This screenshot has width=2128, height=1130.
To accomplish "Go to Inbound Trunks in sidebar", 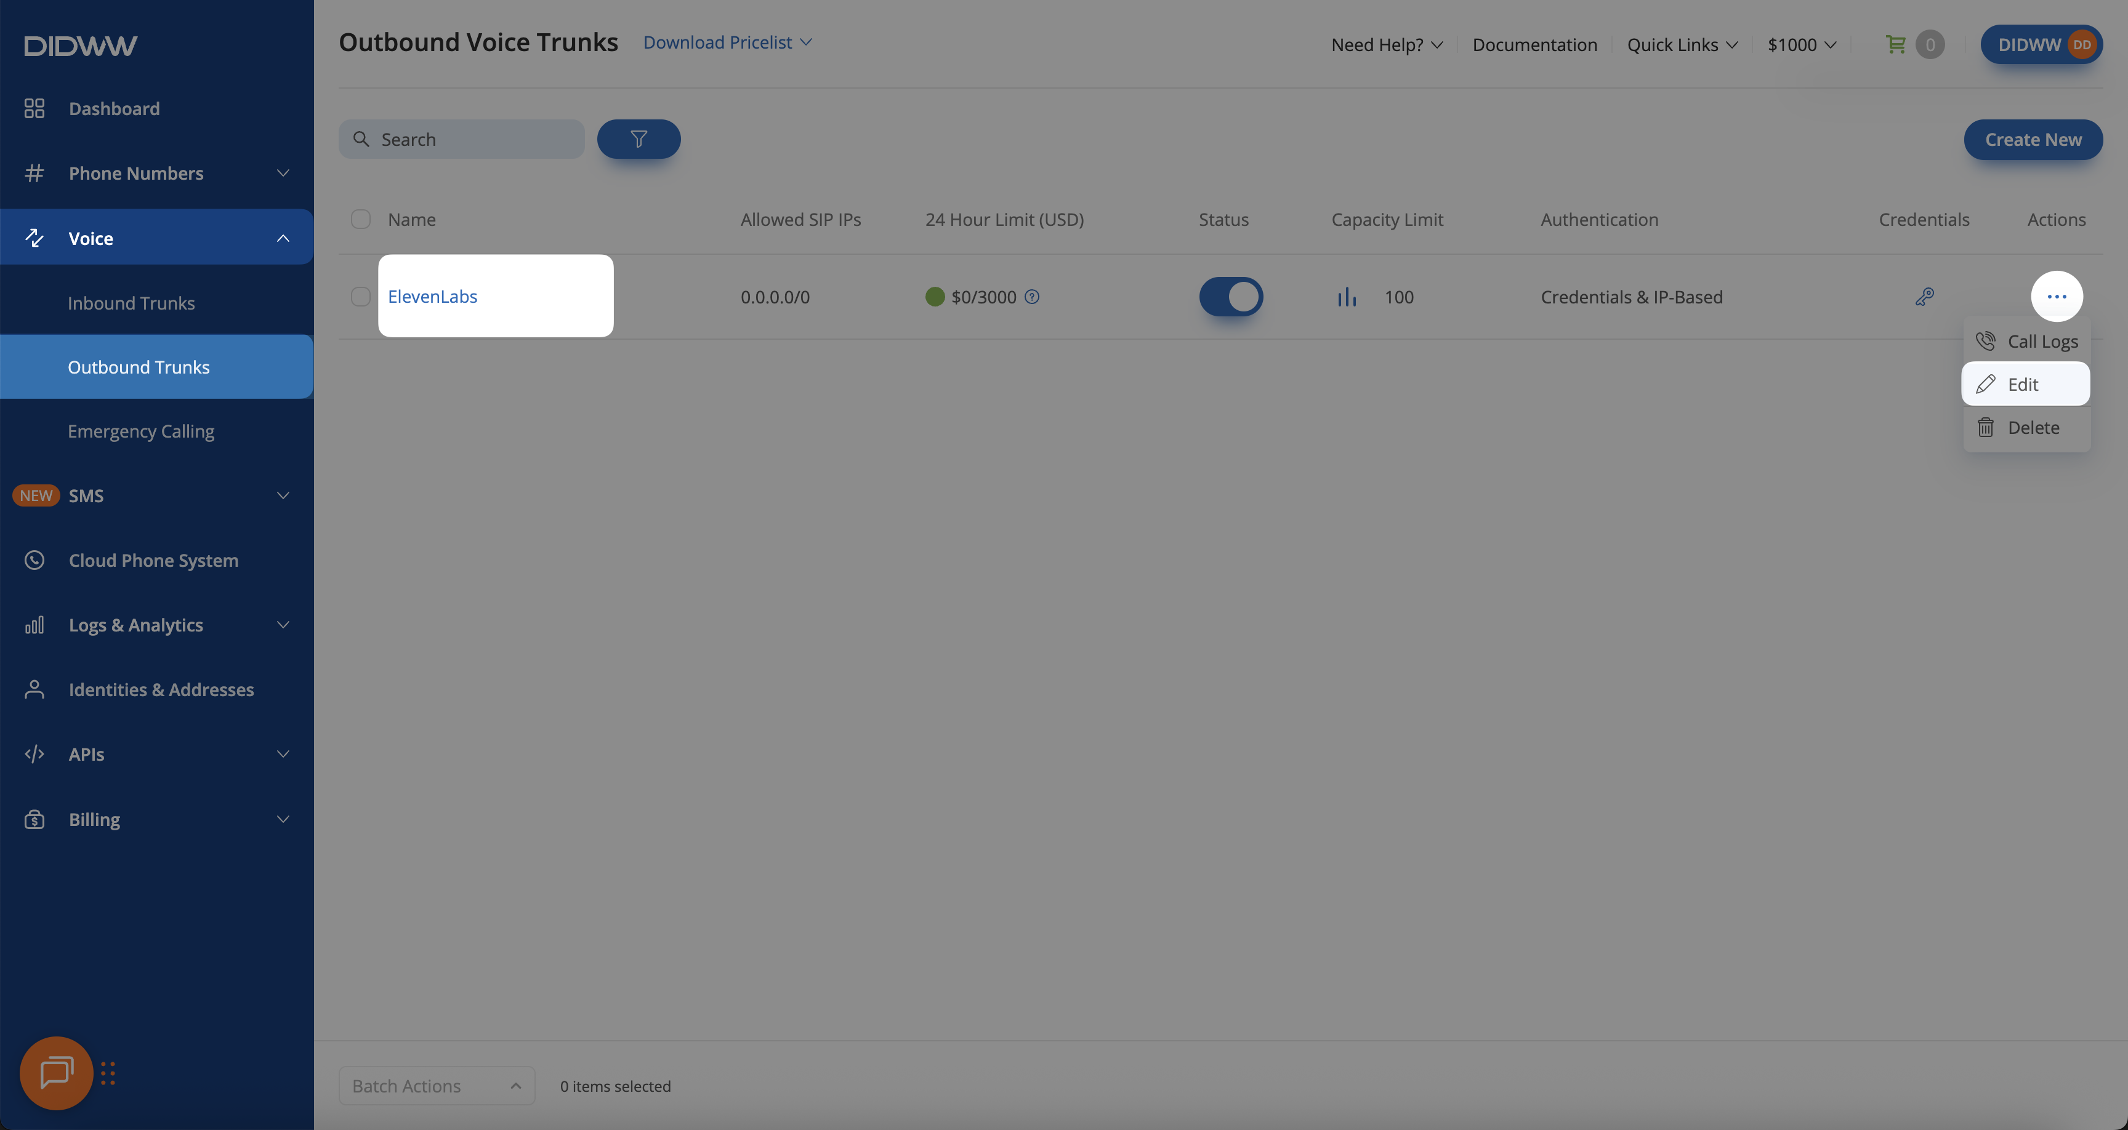I will coord(131,303).
